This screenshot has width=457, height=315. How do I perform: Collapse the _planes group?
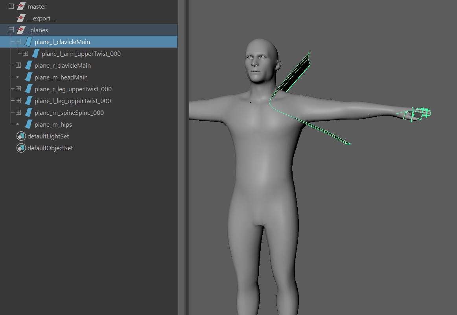tap(11, 30)
